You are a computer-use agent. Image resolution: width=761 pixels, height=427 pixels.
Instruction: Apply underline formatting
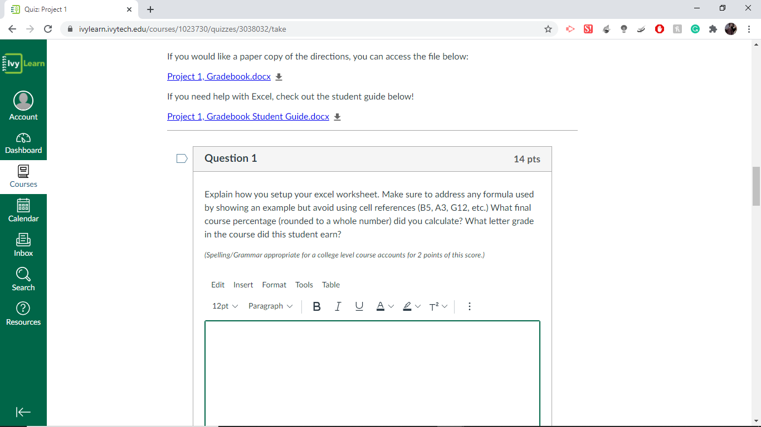[359, 306]
